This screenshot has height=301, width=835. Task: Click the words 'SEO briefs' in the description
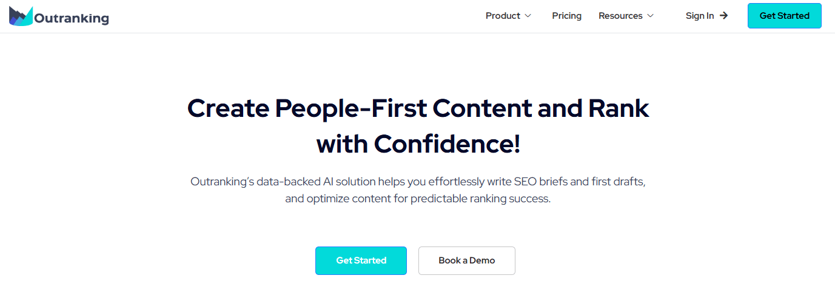coord(534,181)
